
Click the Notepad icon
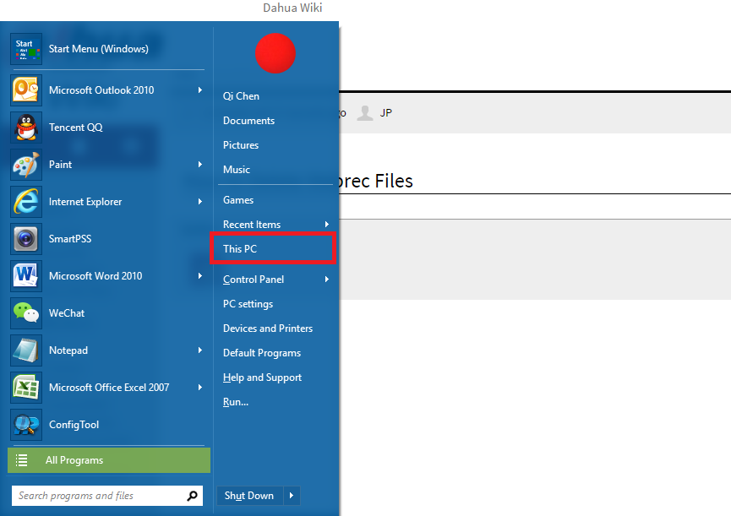tap(26, 350)
